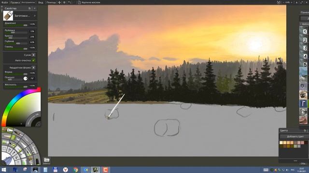309x173 pixels.
Task: Pick the pink swatch in Цвета panel
Action: pos(303,143)
